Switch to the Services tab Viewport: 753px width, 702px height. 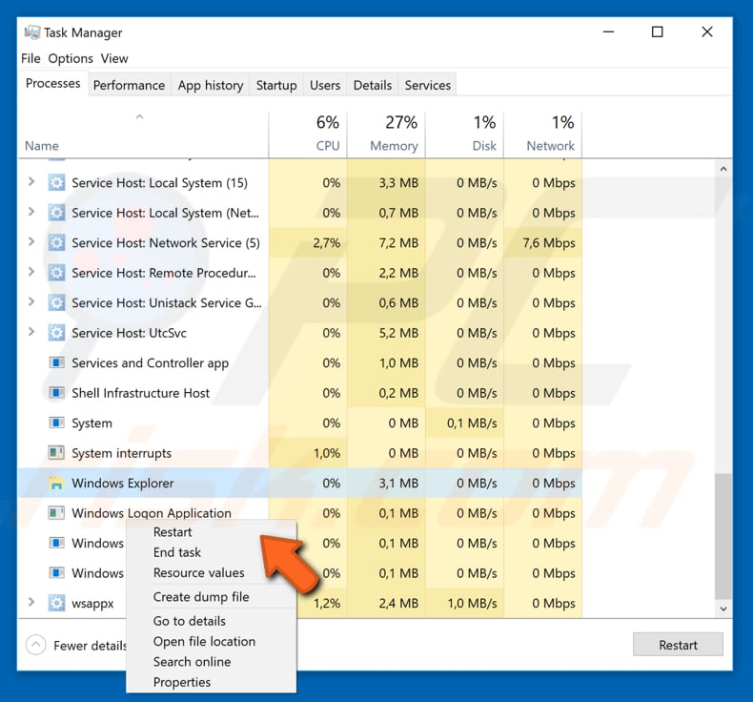tap(427, 85)
